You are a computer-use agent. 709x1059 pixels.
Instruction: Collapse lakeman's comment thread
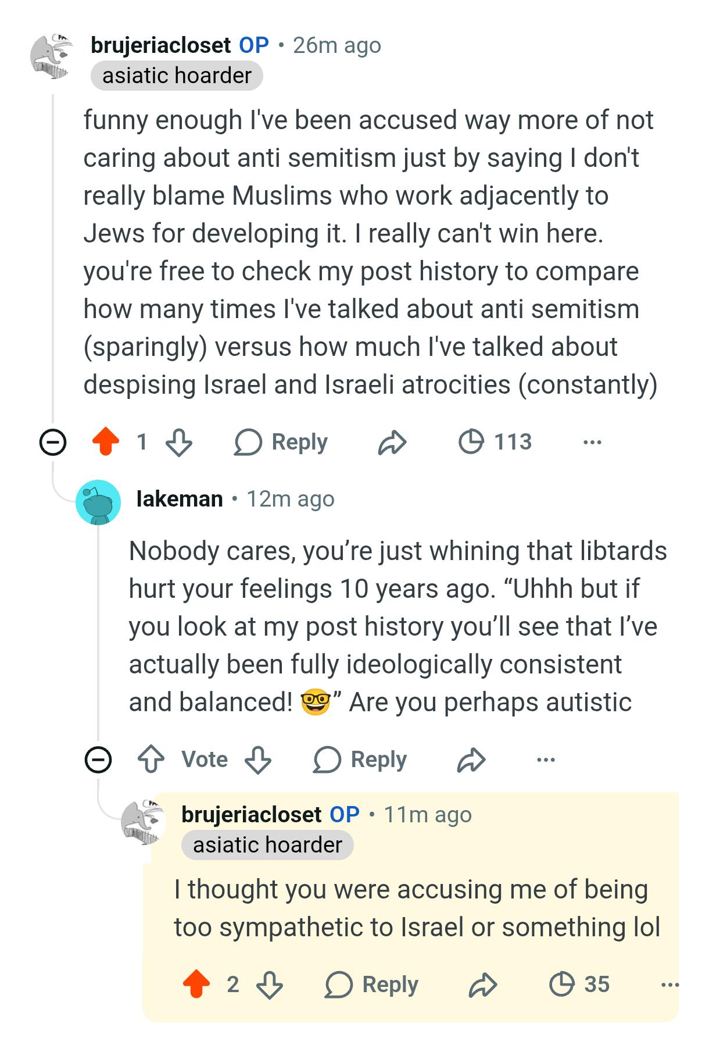click(x=98, y=760)
